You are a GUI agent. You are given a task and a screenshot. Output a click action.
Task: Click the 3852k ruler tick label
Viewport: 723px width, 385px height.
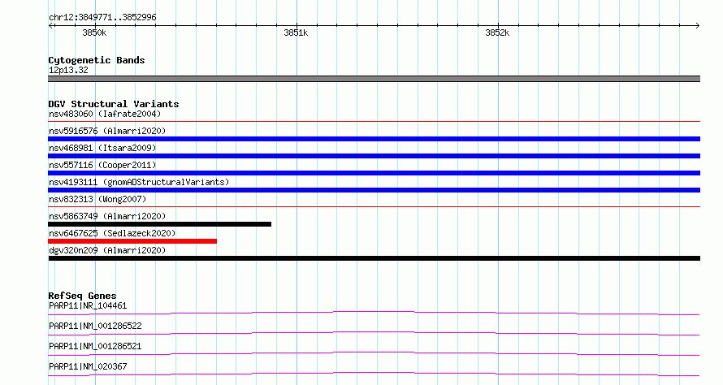pyautogui.click(x=497, y=32)
